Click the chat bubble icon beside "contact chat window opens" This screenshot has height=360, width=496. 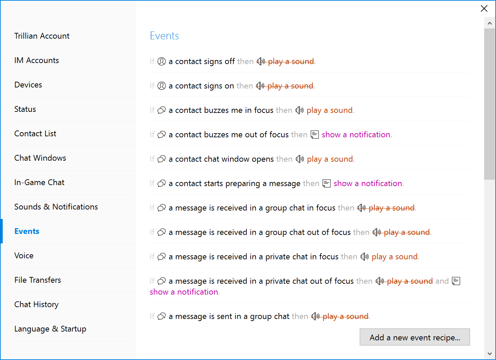(162, 159)
